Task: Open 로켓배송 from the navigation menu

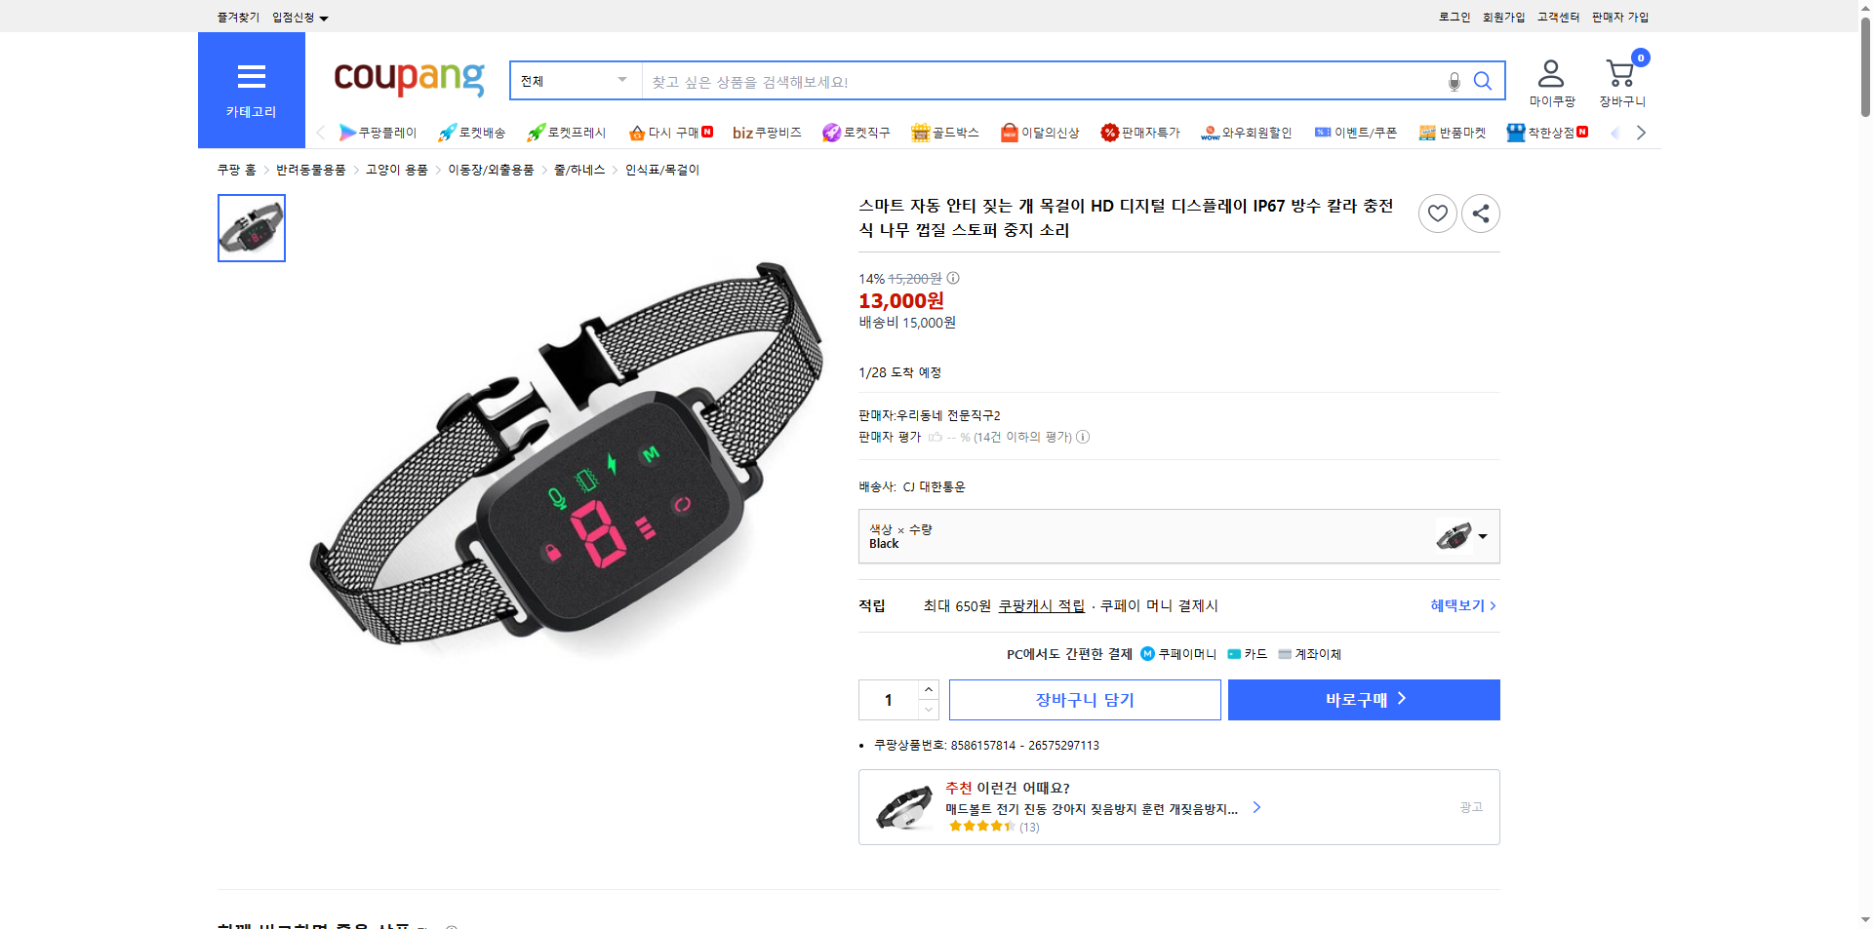Action: coord(471,133)
